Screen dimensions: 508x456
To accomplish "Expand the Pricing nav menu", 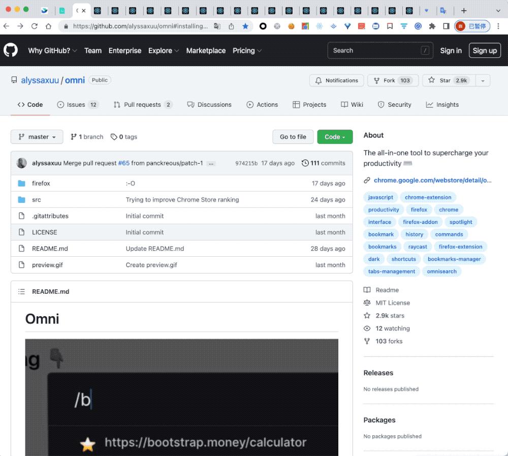I will [x=247, y=51].
